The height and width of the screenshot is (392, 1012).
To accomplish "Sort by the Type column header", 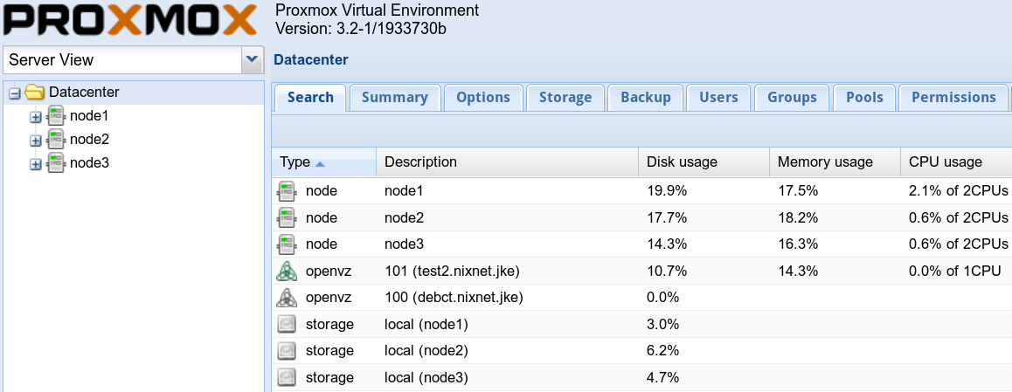I will pos(324,162).
